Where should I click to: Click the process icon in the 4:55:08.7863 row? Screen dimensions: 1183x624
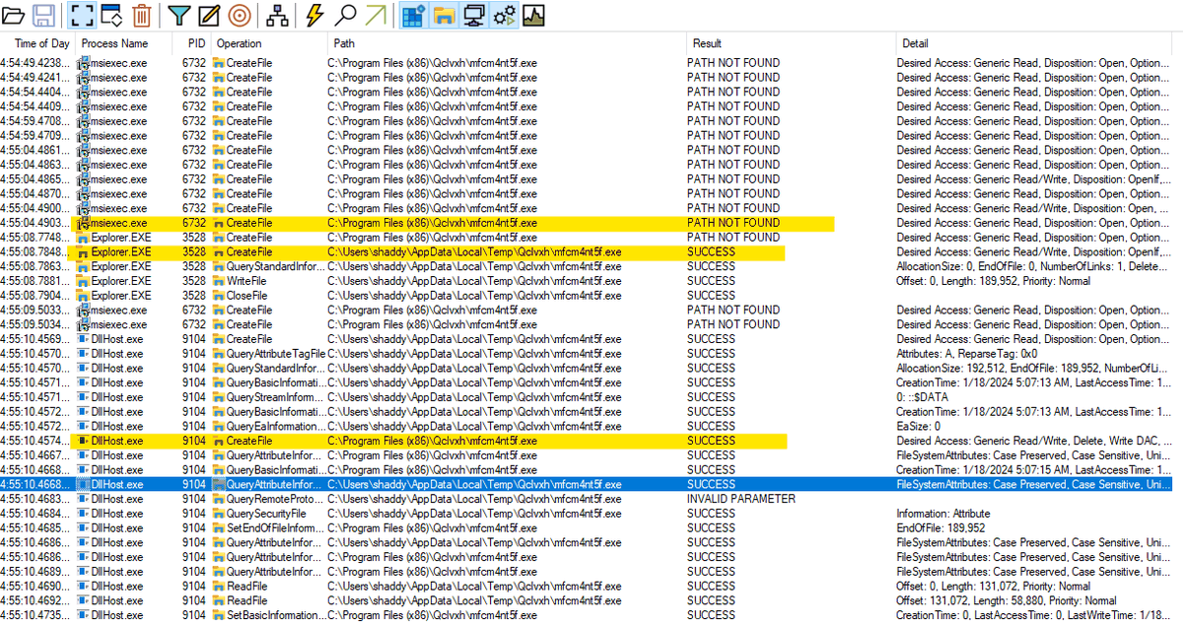[83, 267]
